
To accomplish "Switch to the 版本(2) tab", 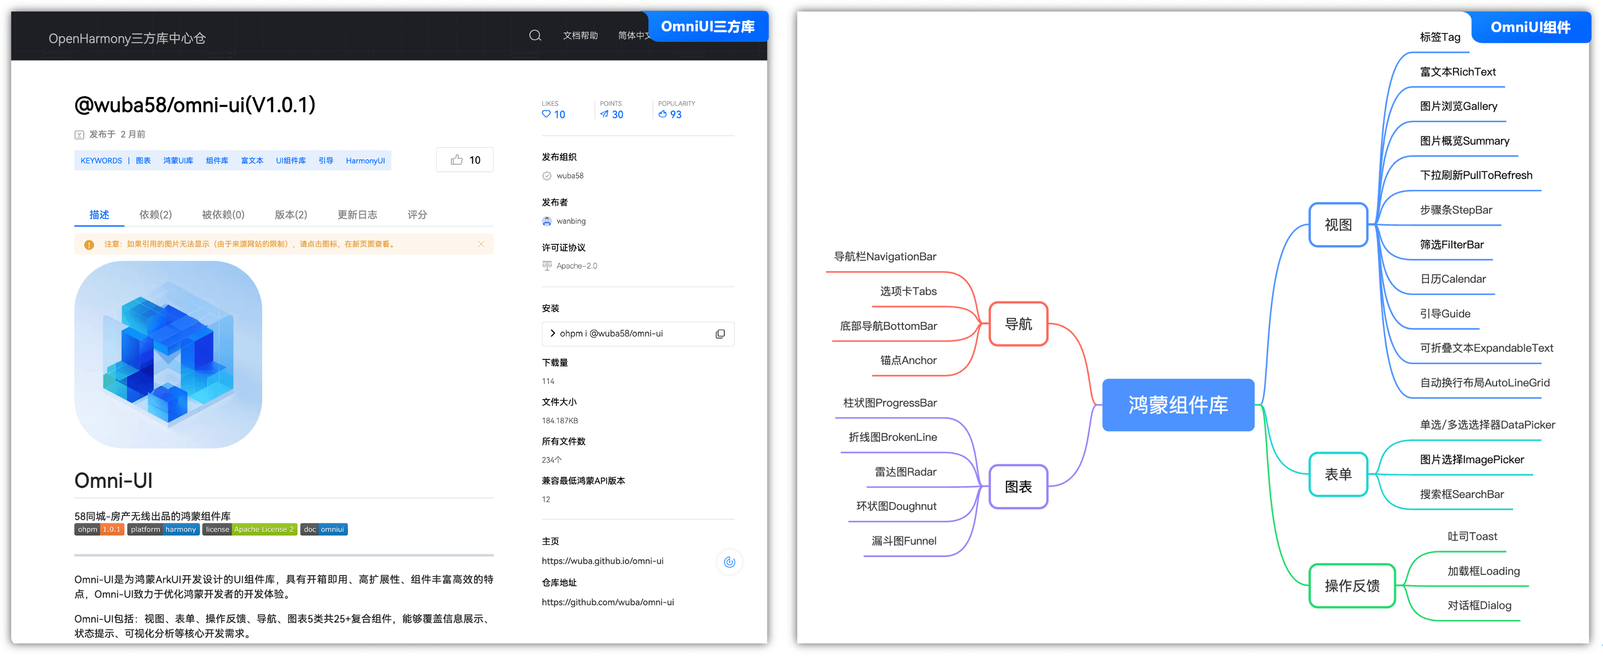I will pos(291,215).
